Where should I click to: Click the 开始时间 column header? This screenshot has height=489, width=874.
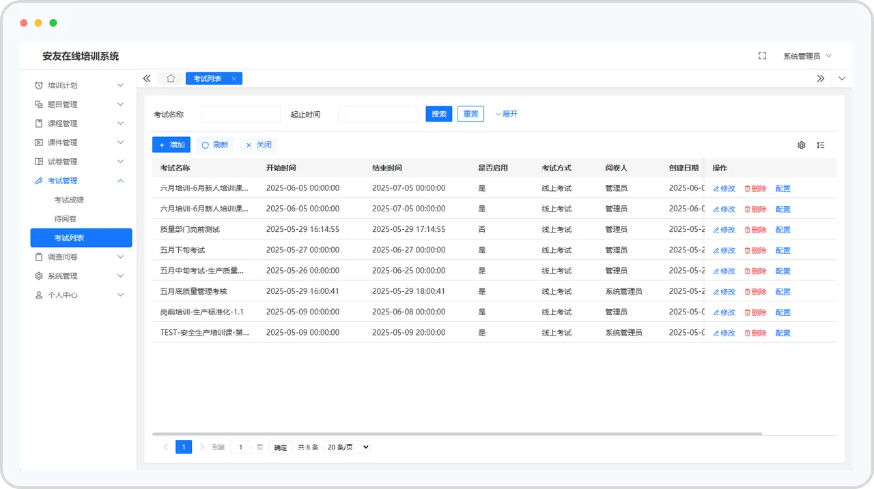pyautogui.click(x=281, y=168)
